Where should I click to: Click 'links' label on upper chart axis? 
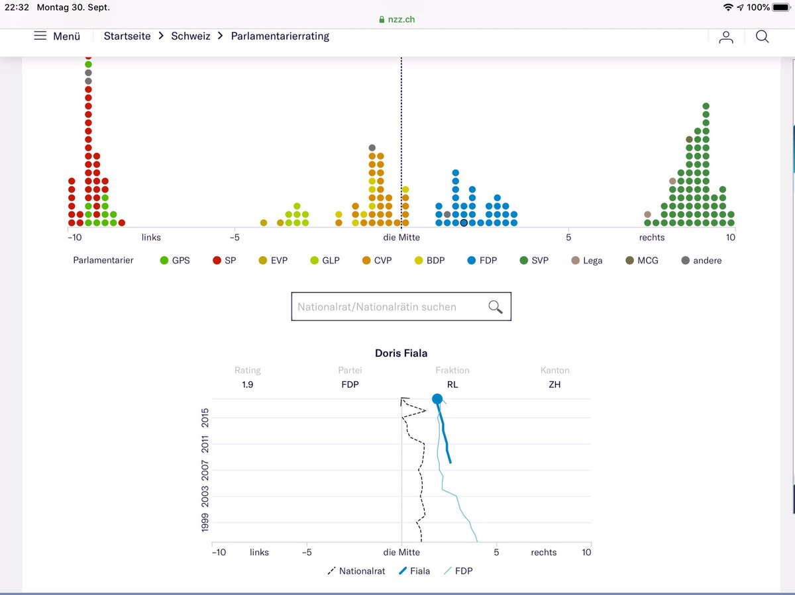[151, 237]
